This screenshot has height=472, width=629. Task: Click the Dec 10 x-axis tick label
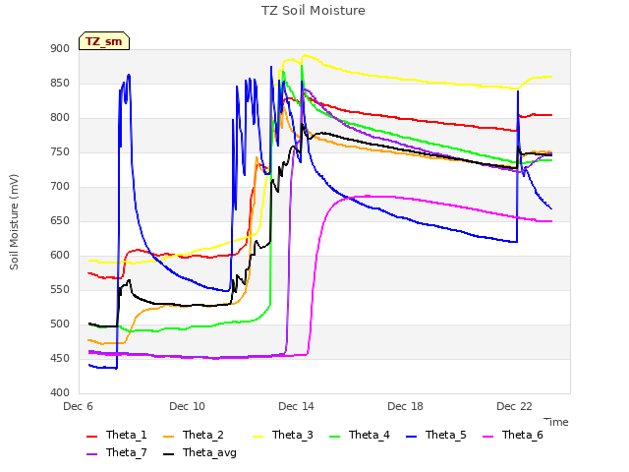[x=187, y=406]
